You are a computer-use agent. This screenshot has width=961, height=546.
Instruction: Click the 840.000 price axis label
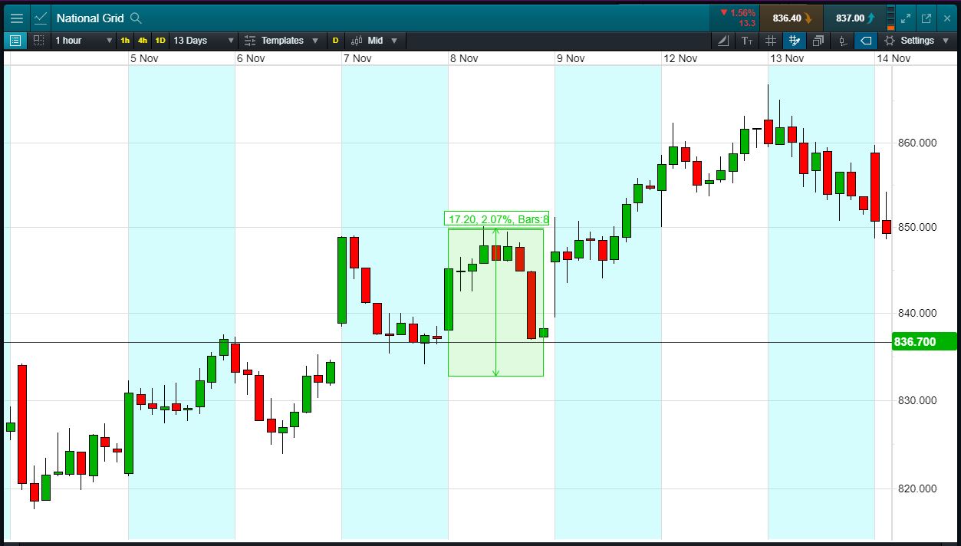point(917,313)
